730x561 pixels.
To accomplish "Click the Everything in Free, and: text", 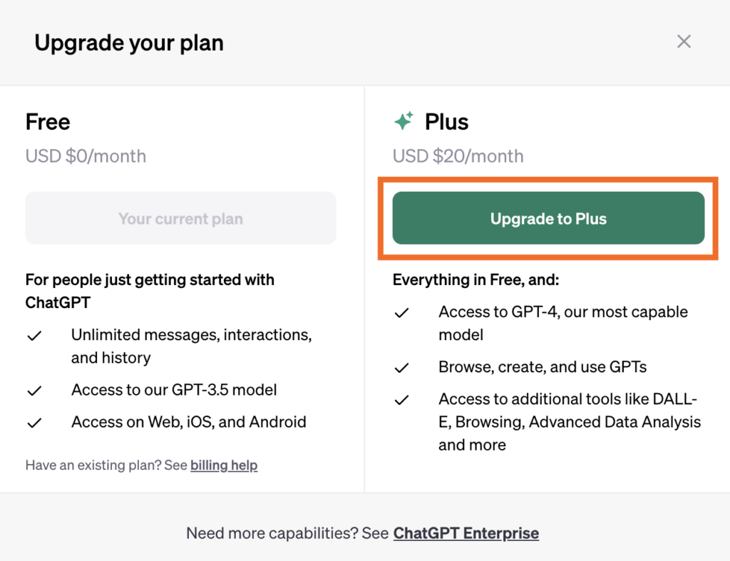I will click(x=475, y=280).
